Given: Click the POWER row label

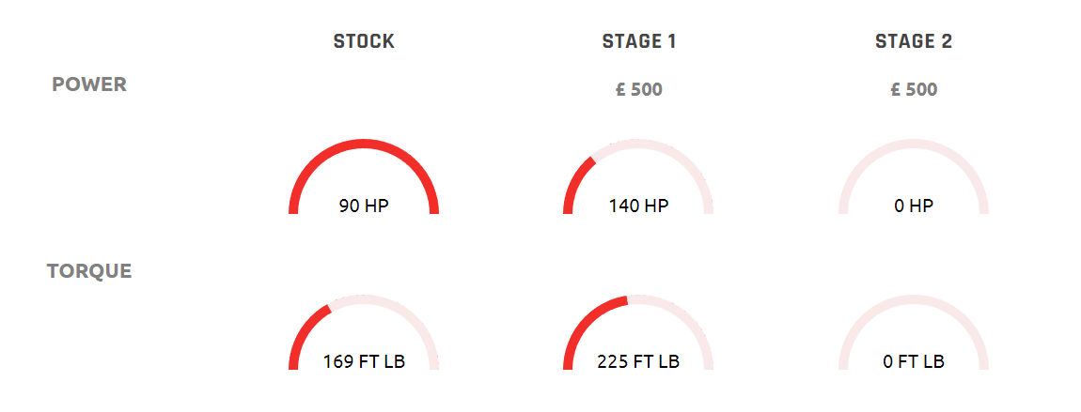Looking at the screenshot, I should point(89,84).
